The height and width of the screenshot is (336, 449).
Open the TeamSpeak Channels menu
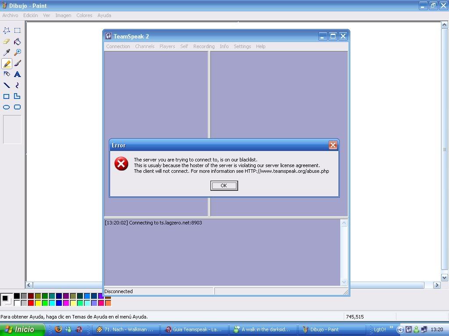(145, 46)
